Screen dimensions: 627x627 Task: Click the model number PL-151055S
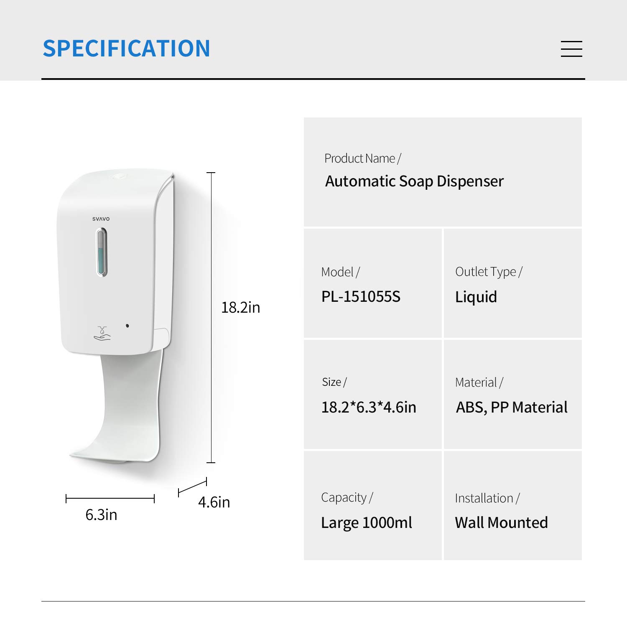point(361,297)
